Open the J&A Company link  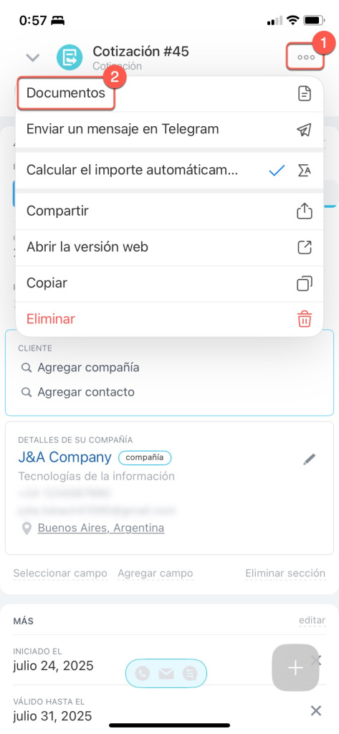[65, 457]
